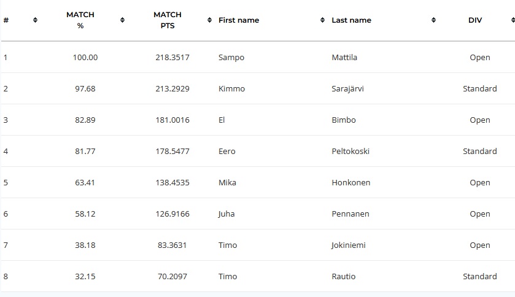Viewport: 515px width, 297px height.
Task: Select the row for Sampo Mattila
Action: [258, 57]
